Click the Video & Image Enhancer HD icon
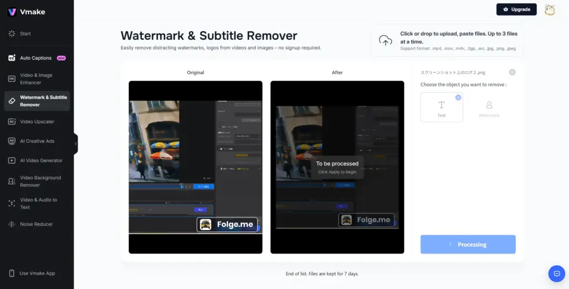569x289 pixels. click(12, 79)
